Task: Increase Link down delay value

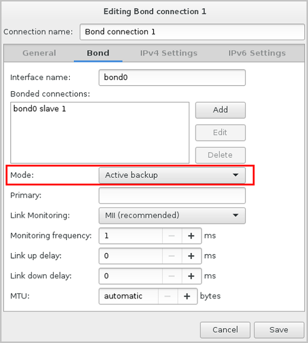Action: click(192, 276)
